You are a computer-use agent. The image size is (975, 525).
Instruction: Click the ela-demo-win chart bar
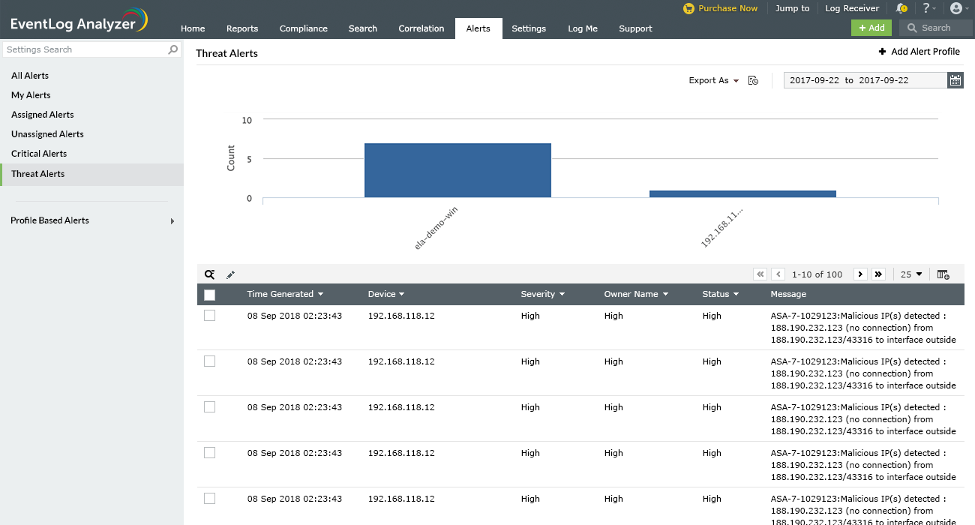click(457, 170)
